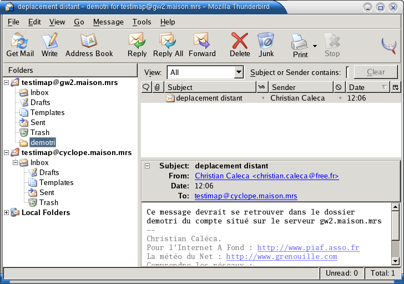Open the www.piaf.asso.fr link
404x284 pixels.
(x=307, y=247)
